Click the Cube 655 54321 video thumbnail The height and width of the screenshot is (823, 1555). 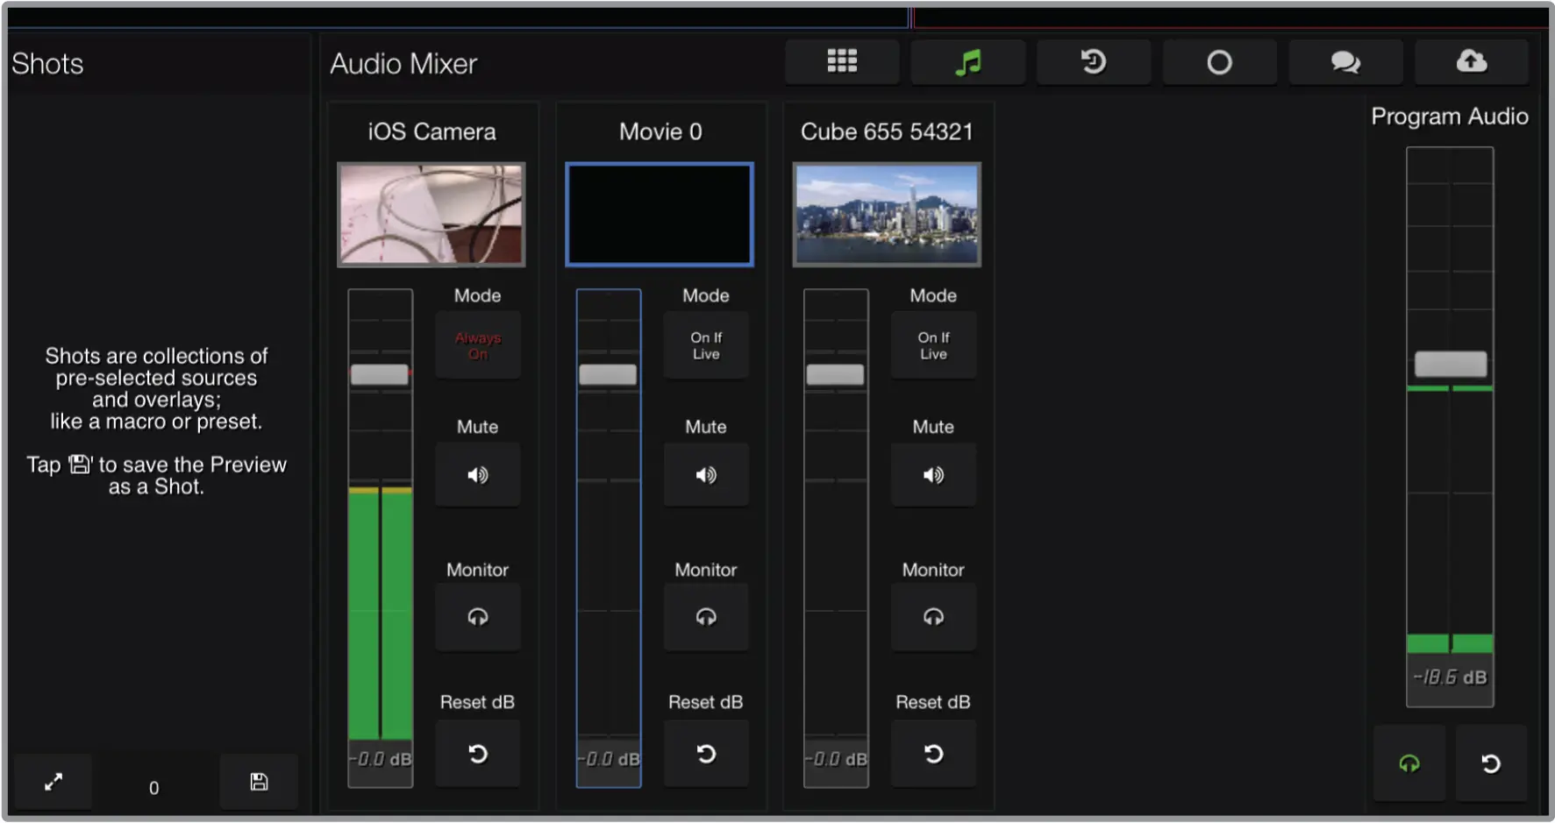pos(887,213)
